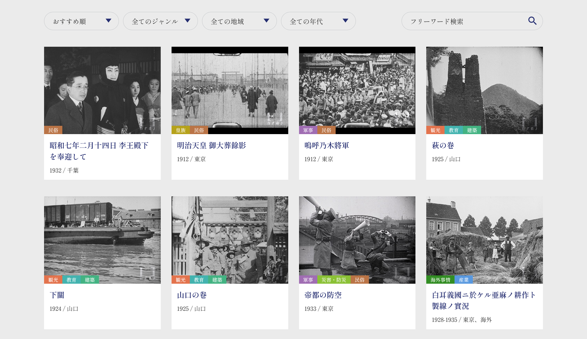
Task: Open the 下關 title link
Action: point(57,295)
